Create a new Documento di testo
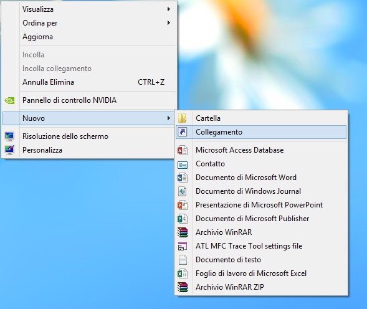This screenshot has width=367, height=309. click(x=261, y=260)
